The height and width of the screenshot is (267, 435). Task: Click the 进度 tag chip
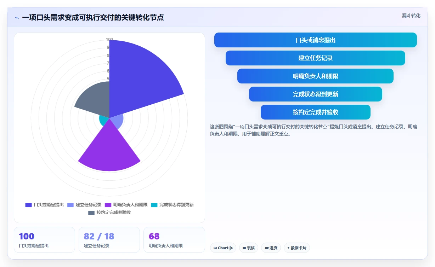(x=271, y=248)
